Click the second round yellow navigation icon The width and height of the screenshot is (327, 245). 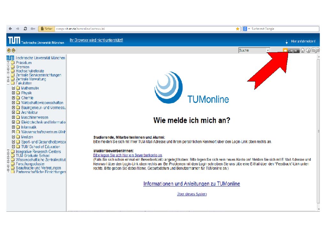coord(13,50)
